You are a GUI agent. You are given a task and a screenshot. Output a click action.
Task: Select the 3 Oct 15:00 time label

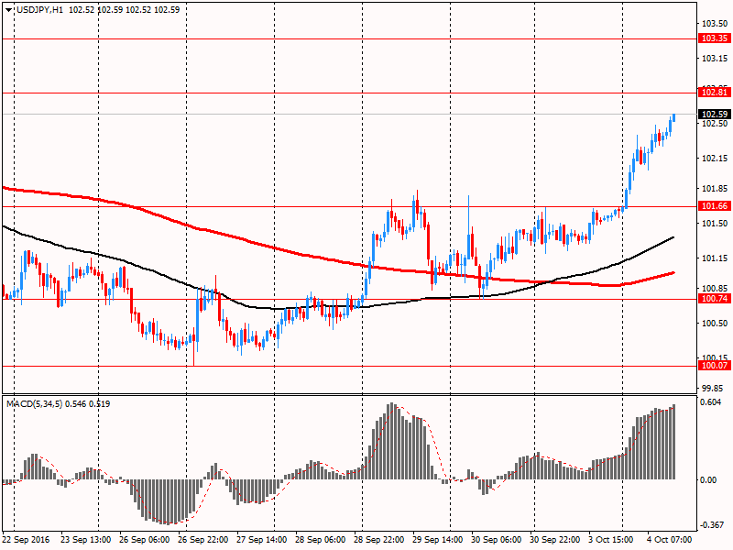point(610,540)
